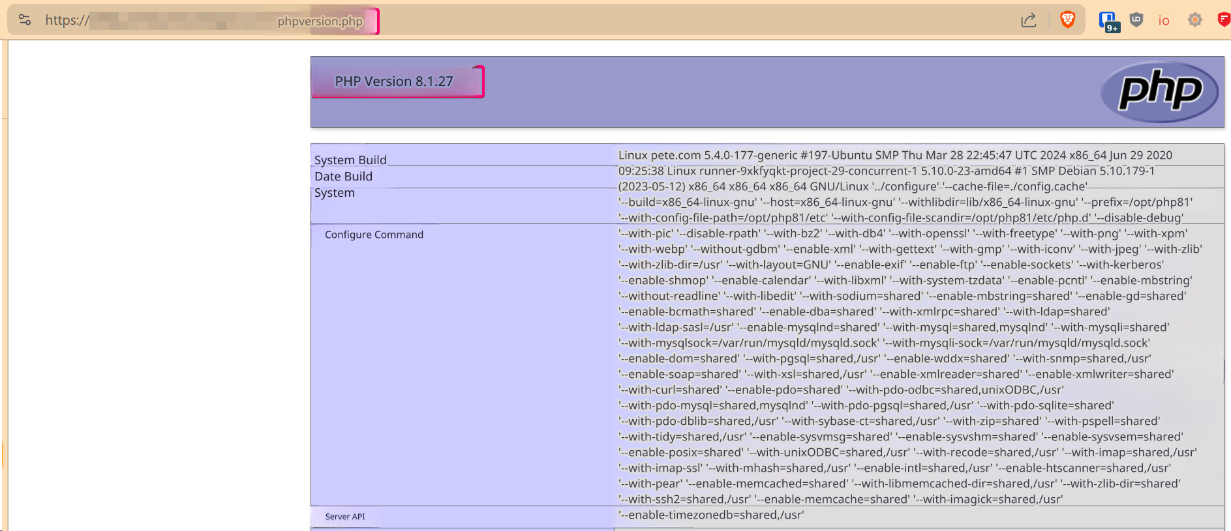Viewport: 1231px width, 531px height.
Task: Click the red shield extension at far right
Action: [x=1223, y=20]
